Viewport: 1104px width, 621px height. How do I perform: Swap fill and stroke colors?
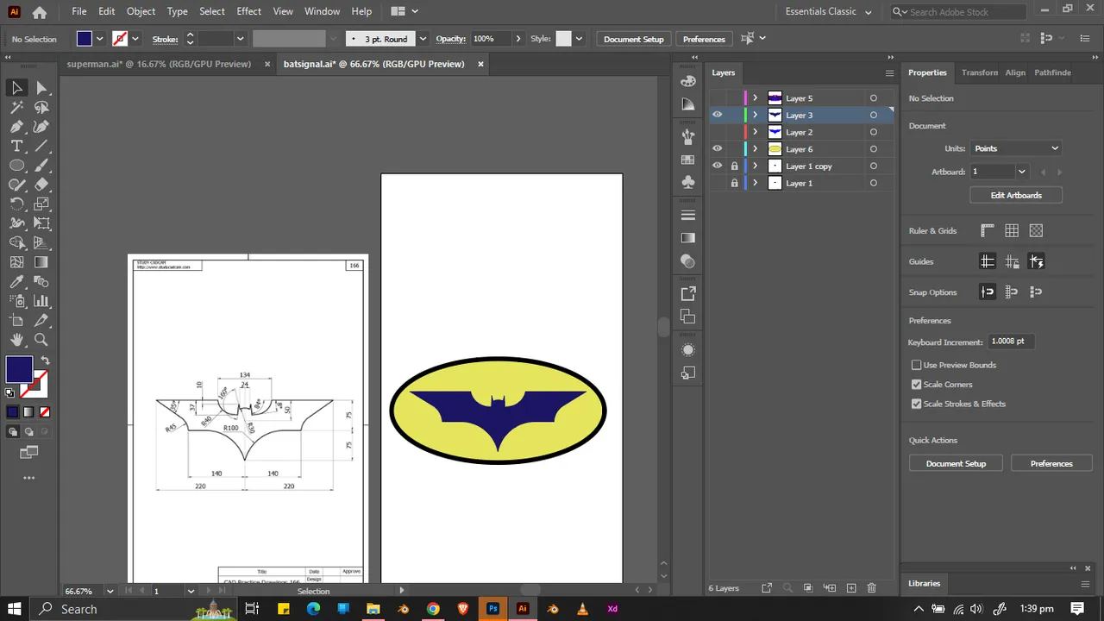(46, 361)
